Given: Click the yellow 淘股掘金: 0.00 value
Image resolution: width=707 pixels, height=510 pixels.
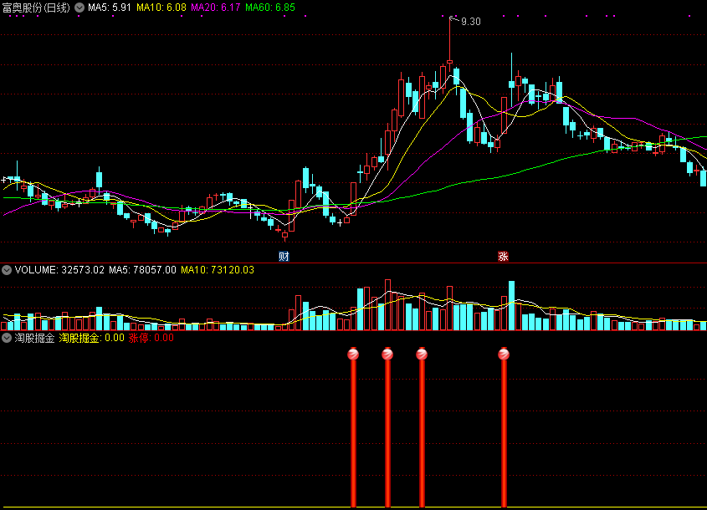Looking at the screenshot, I should click(91, 338).
